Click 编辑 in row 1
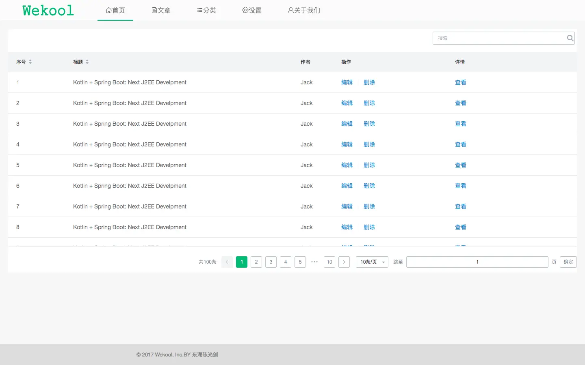The width and height of the screenshot is (585, 365). tap(347, 82)
